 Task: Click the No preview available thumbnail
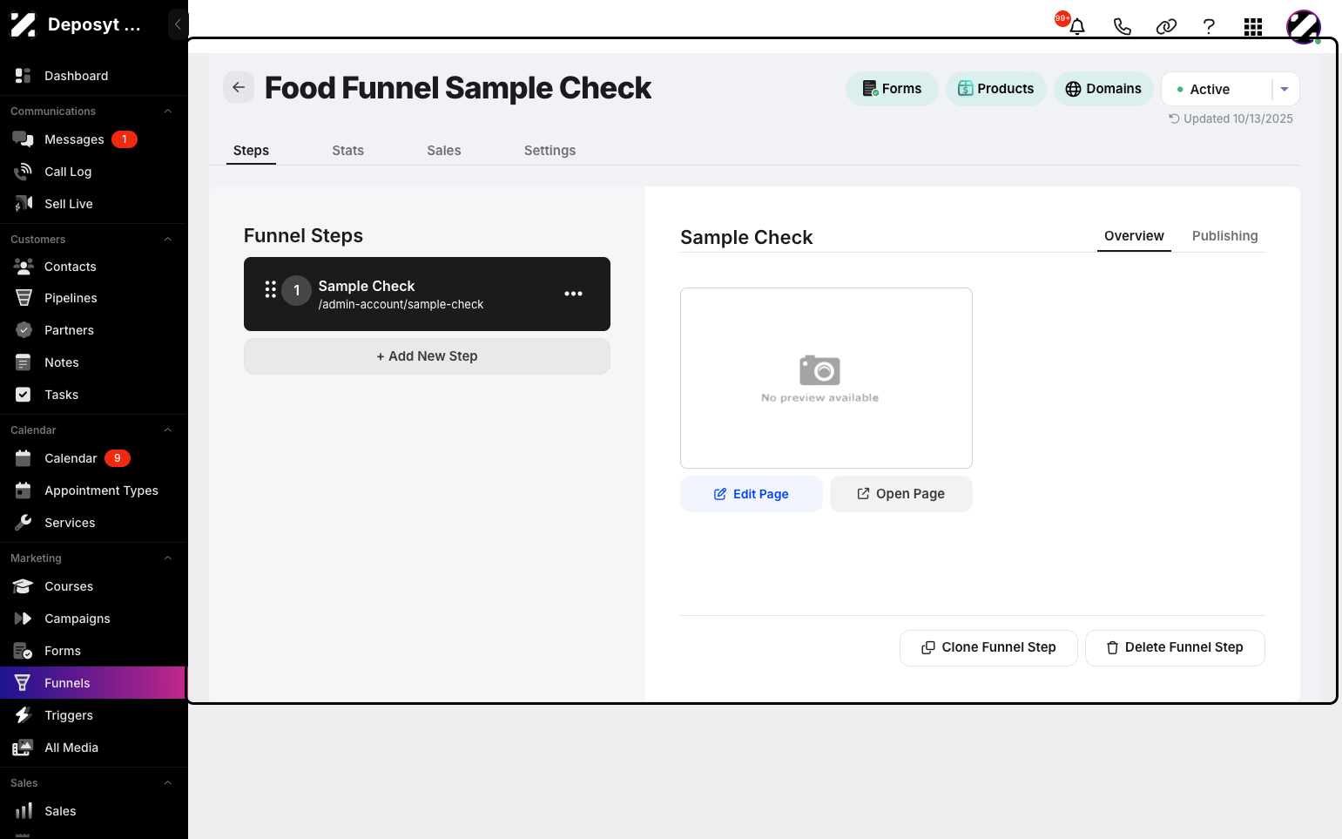tap(826, 378)
